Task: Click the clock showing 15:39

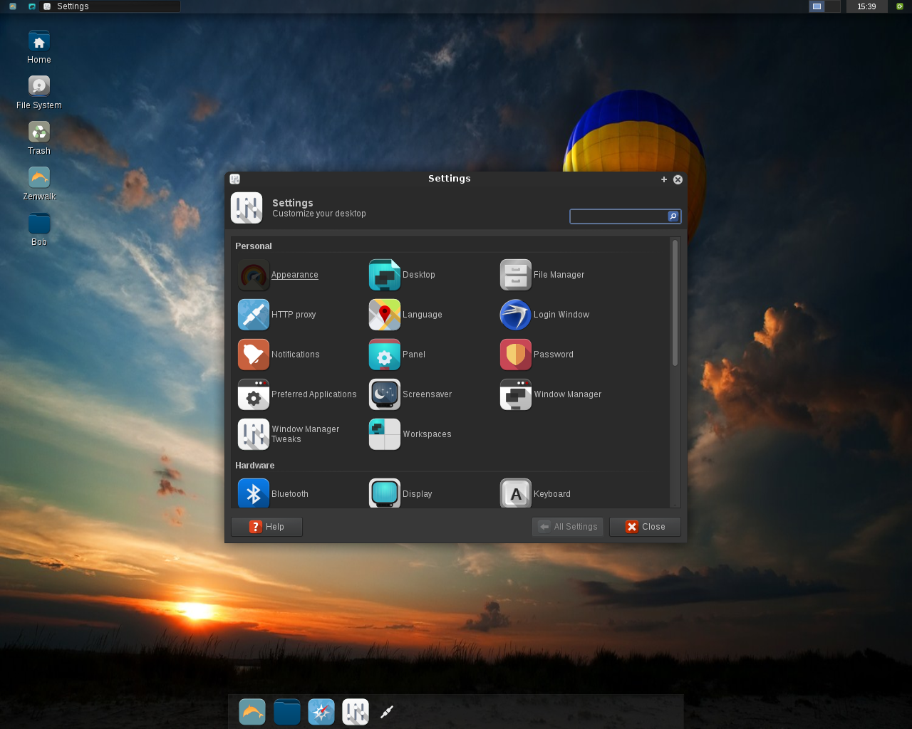Action: [866, 6]
